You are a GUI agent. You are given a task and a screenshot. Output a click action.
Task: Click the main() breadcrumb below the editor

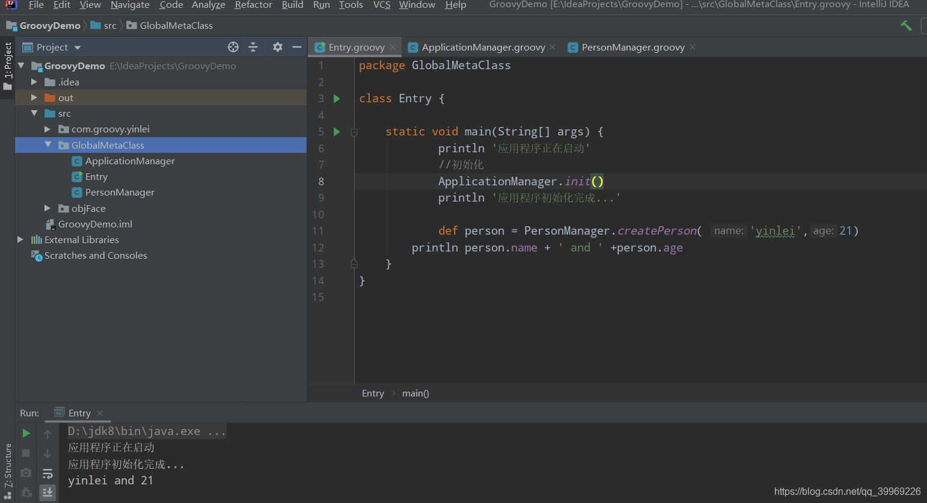tap(415, 393)
